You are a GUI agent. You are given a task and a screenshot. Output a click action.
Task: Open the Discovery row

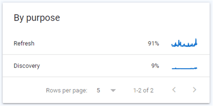tap(106, 66)
